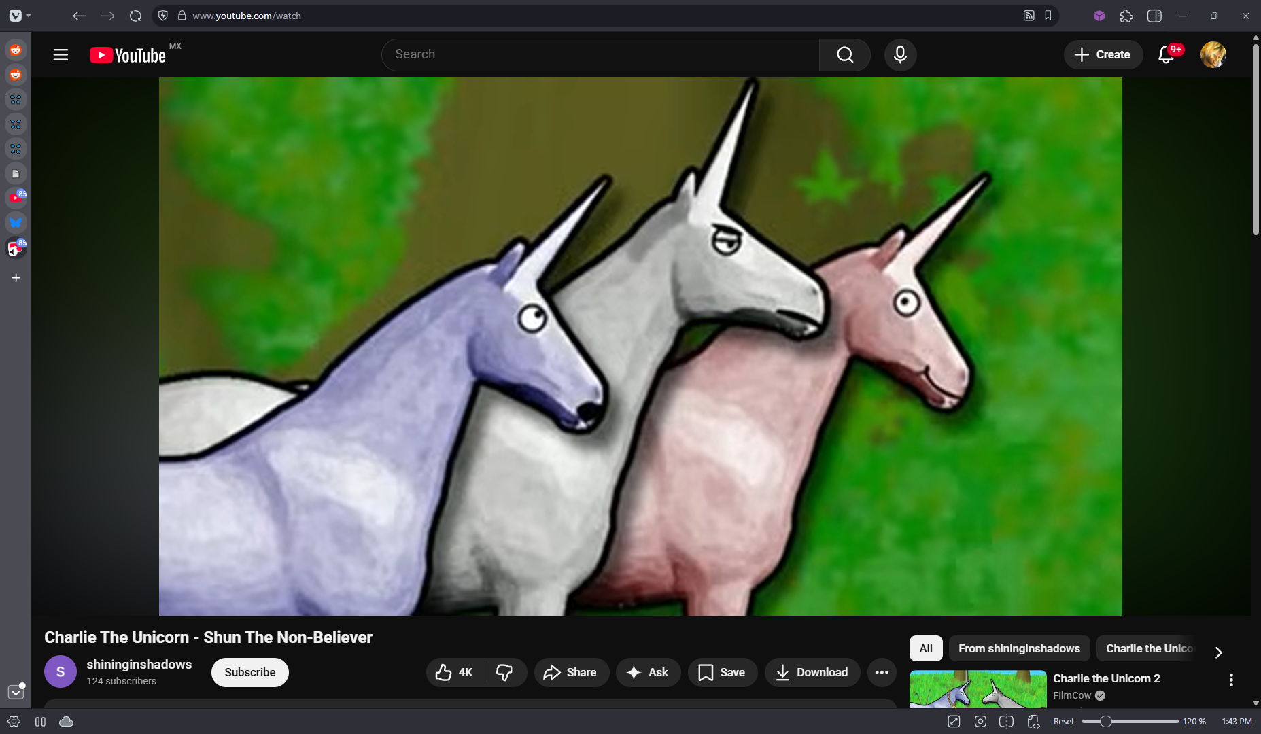The height and width of the screenshot is (734, 1261).
Task: Reset the page zoom level
Action: click(1064, 722)
